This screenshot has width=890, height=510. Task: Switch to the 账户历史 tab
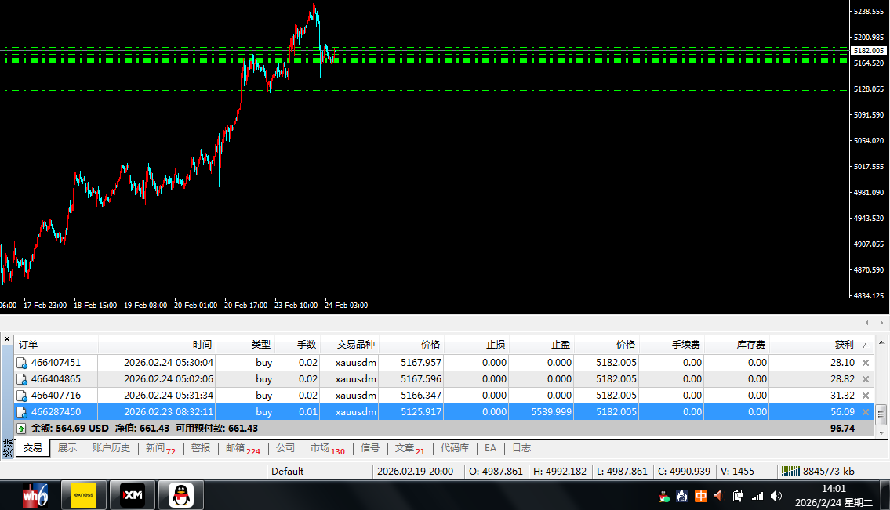click(x=111, y=448)
